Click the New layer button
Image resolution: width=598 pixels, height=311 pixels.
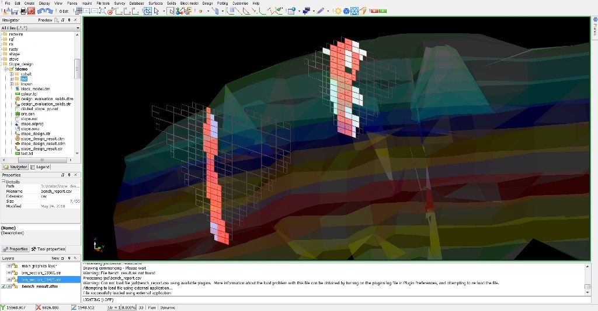[56, 258]
